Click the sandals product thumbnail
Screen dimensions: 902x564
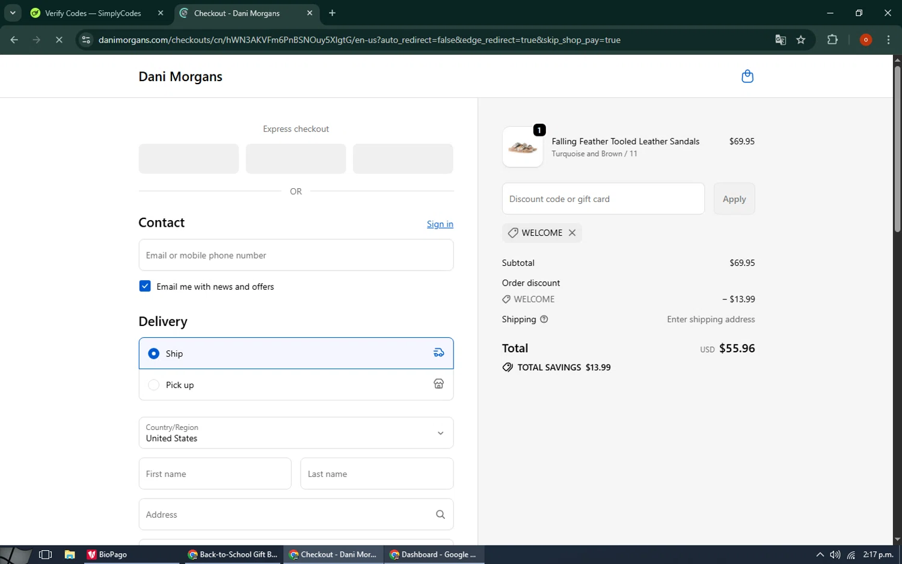coord(523,147)
